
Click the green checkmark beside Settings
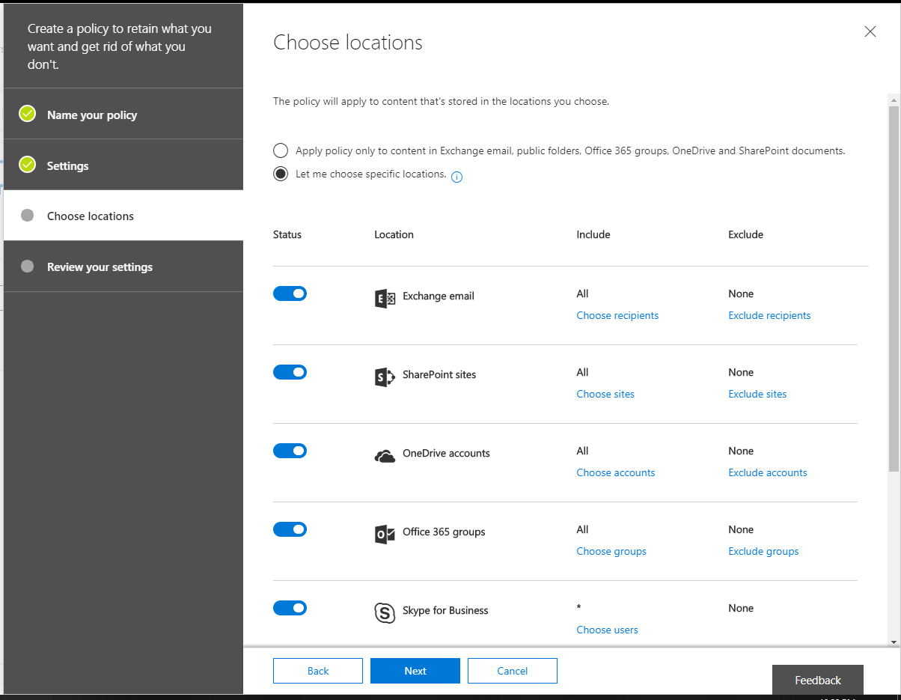[x=28, y=165]
